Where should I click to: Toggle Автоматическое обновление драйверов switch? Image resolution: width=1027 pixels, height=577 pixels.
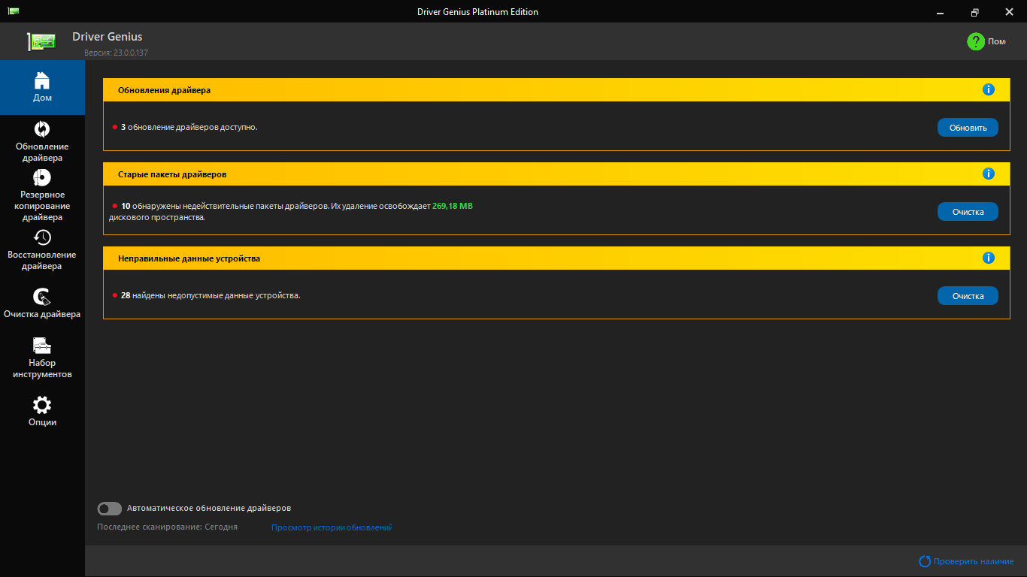click(109, 509)
